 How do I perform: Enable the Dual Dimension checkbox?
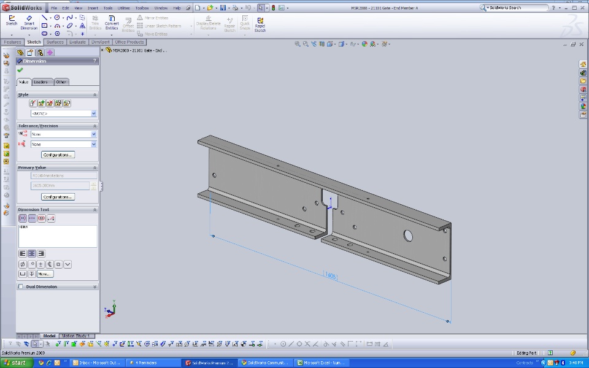pos(21,286)
